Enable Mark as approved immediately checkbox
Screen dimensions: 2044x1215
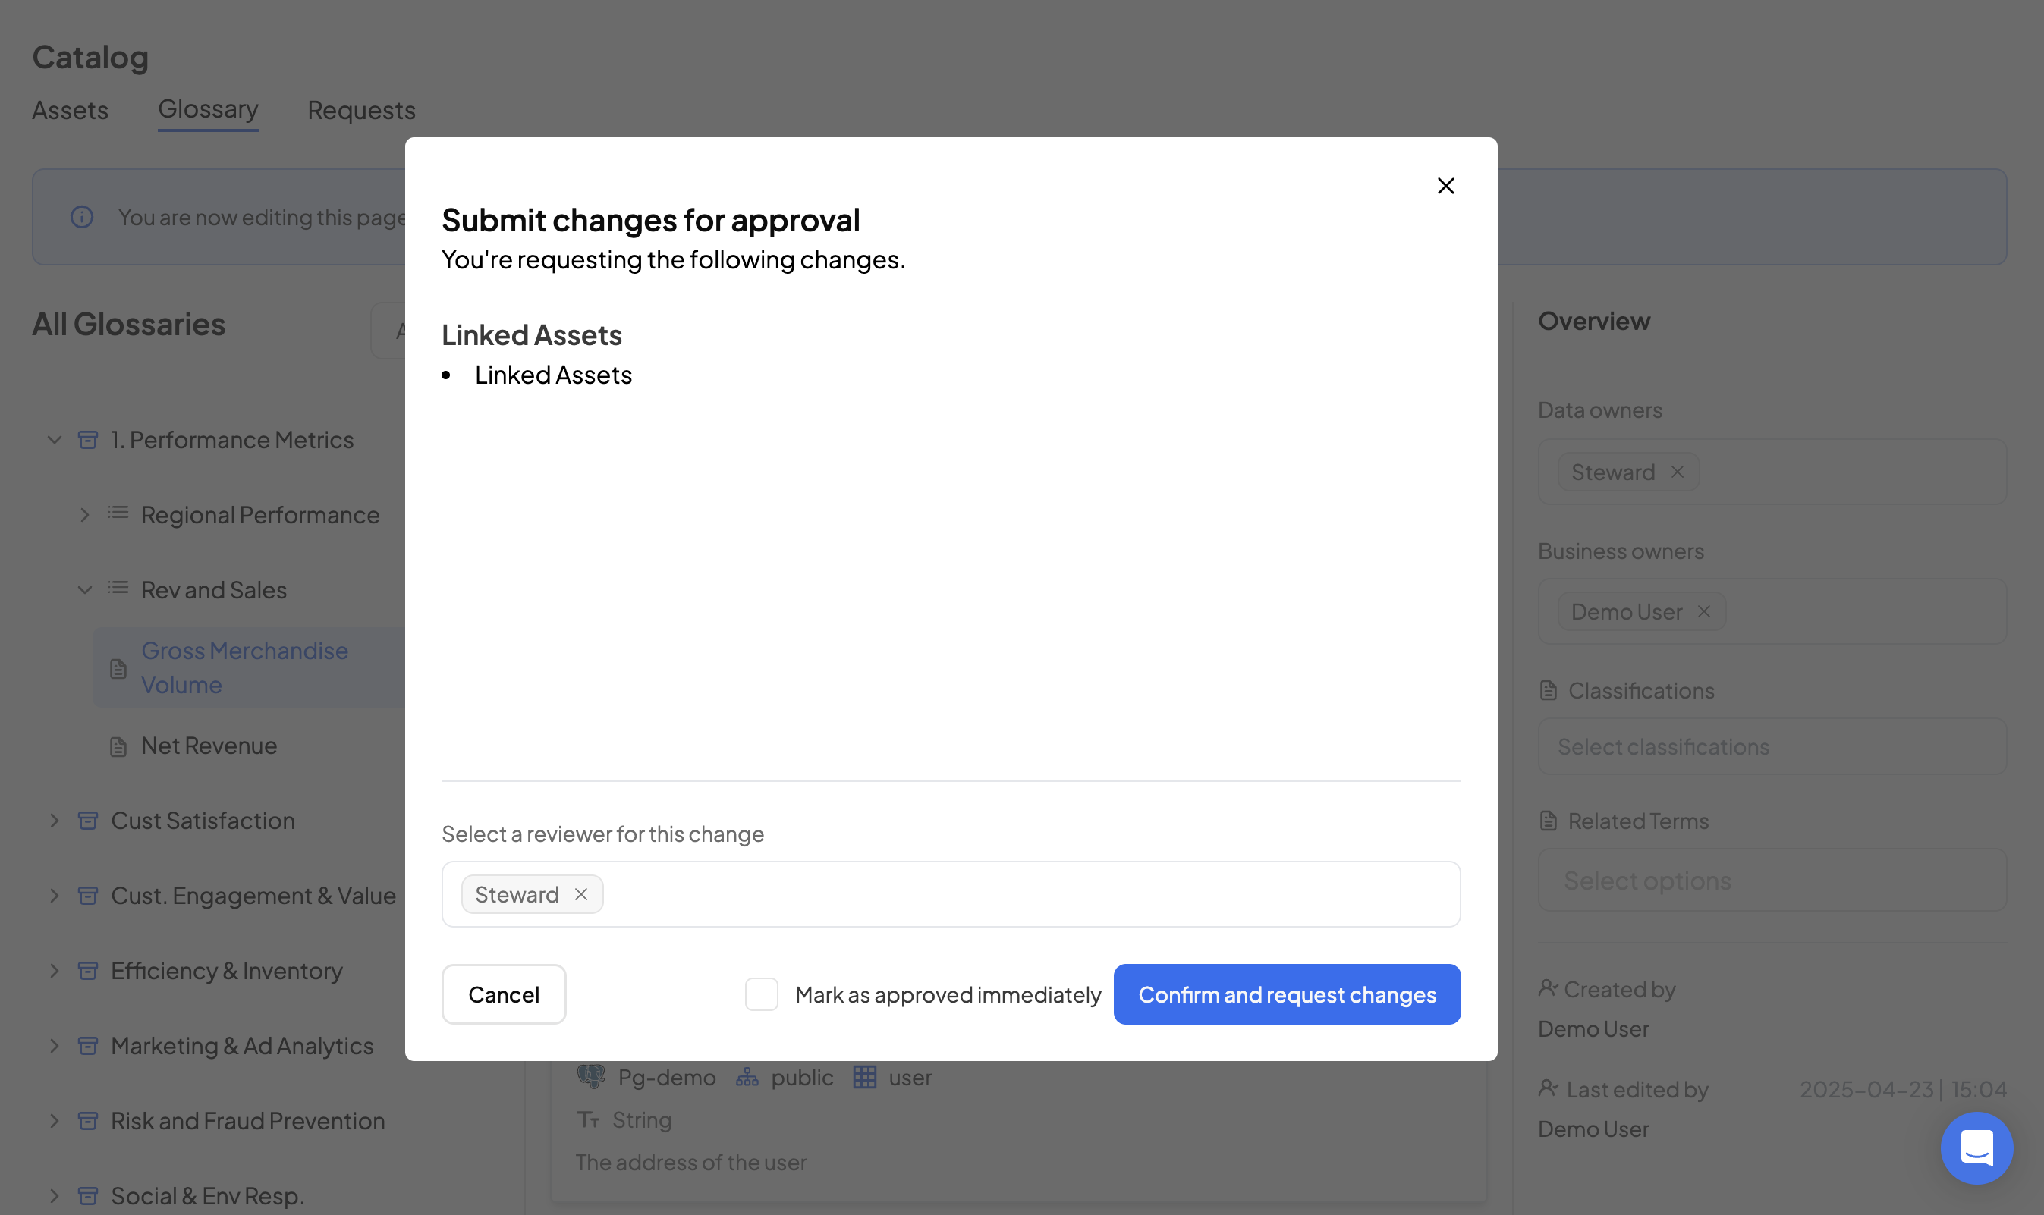(x=761, y=994)
